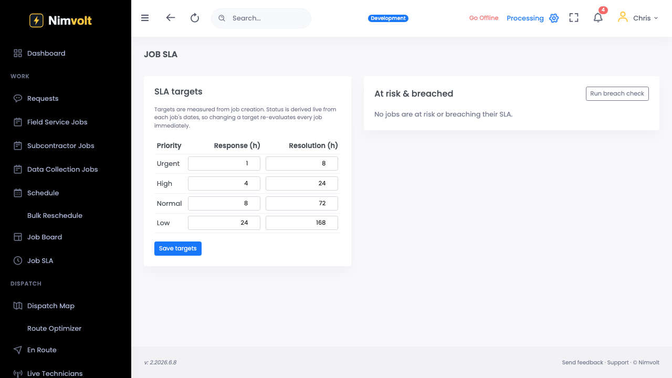The width and height of the screenshot is (672, 378).
Task: Go to Field Service Jobs
Action: click(57, 122)
